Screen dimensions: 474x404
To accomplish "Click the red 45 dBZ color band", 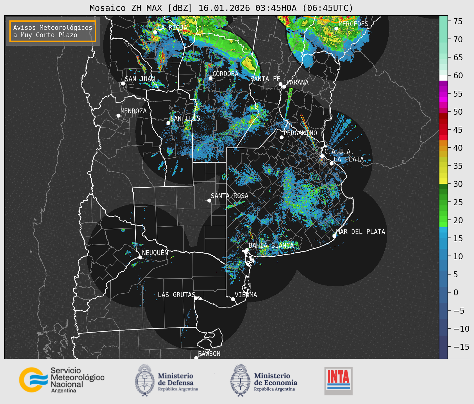I will click(x=443, y=130).
